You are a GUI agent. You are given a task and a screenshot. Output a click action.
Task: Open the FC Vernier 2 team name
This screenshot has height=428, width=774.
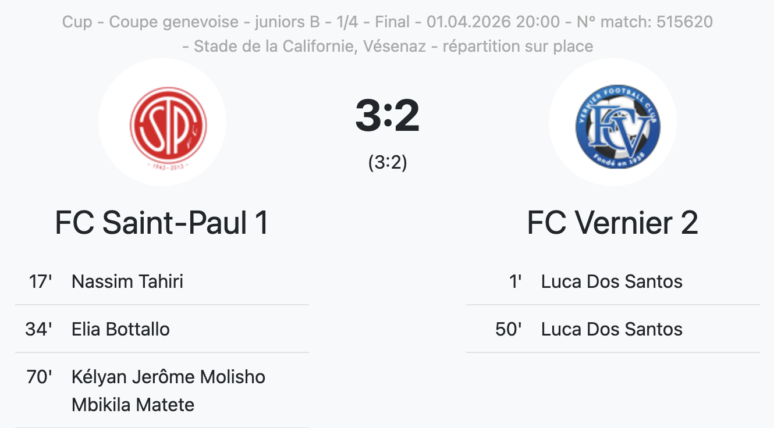pyautogui.click(x=612, y=223)
